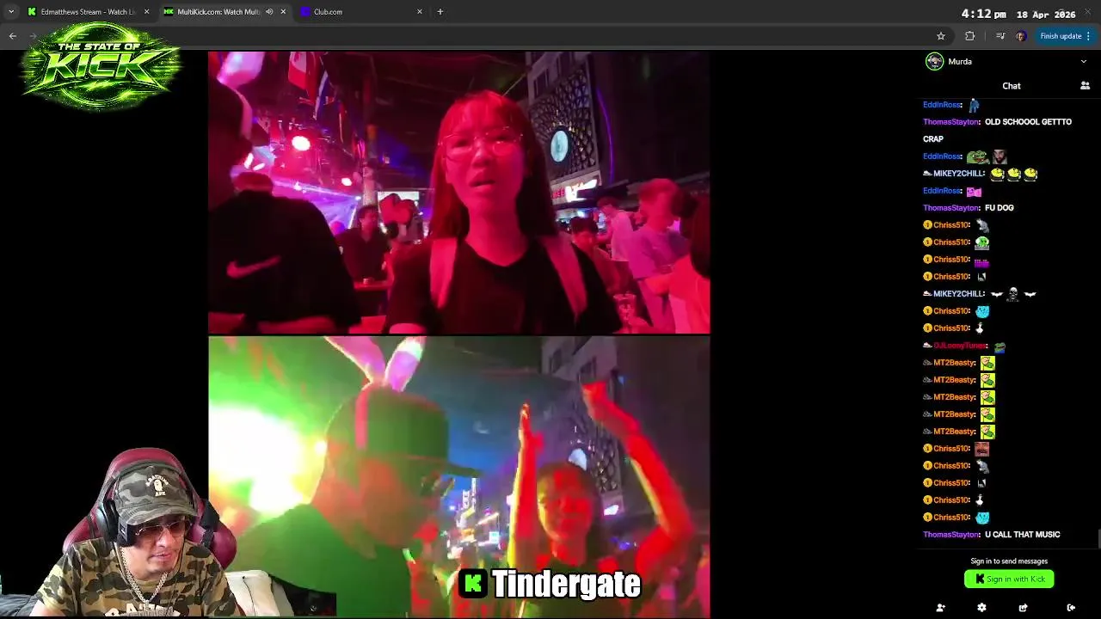Click ThomasStayton on 'U CALL THAT MUSIC'
The height and width of the screenshot is (619, 1101).
pyautogui.click(x=951, y=535)
